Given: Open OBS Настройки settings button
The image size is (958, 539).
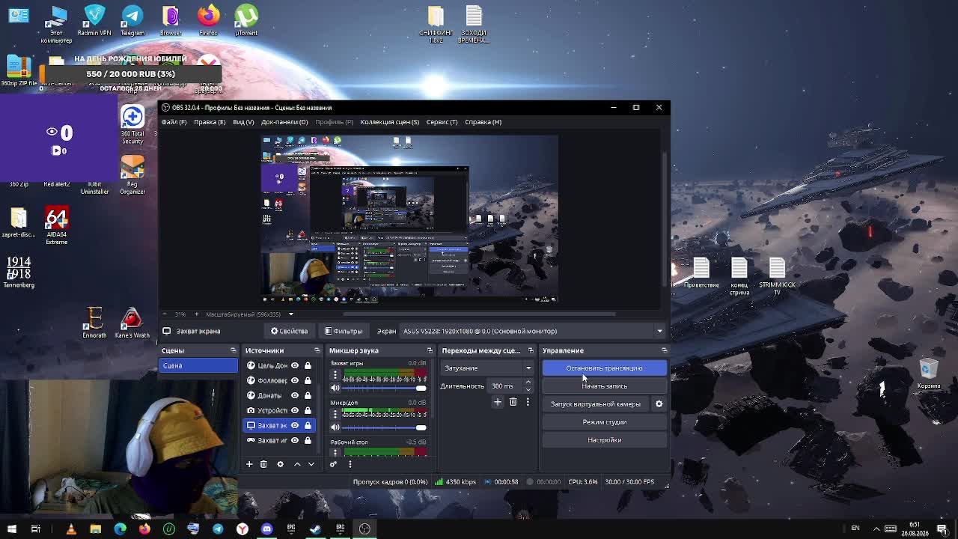Looking at the screenshot, I should (604, 440).
